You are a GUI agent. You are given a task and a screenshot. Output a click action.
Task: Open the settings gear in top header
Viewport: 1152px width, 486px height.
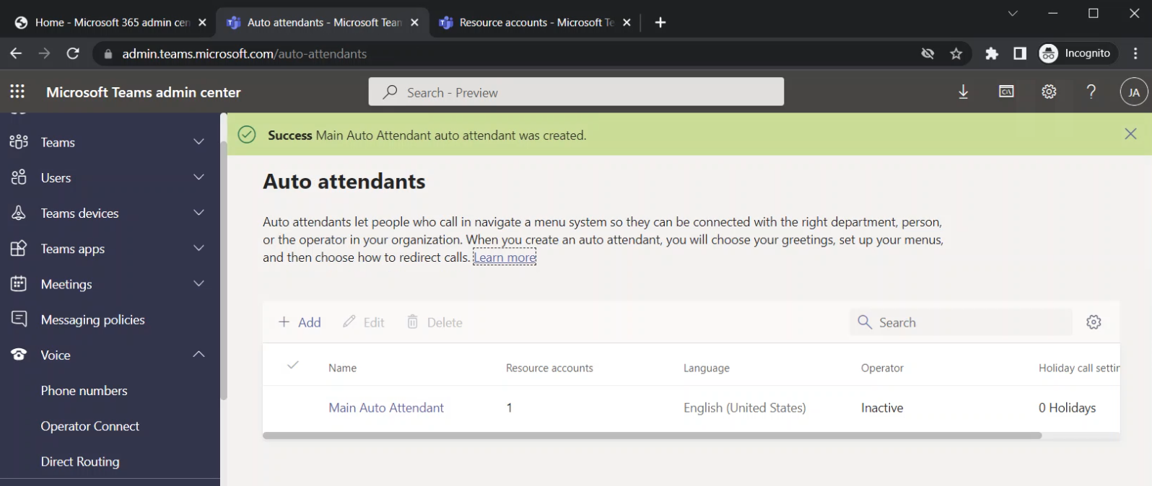pos(1049,92)
